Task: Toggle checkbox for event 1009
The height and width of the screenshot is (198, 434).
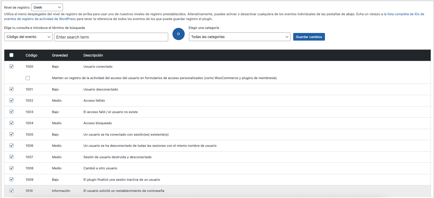Action: click(x=11, y=179)
